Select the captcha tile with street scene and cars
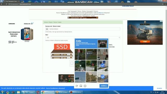 [80, 66]
